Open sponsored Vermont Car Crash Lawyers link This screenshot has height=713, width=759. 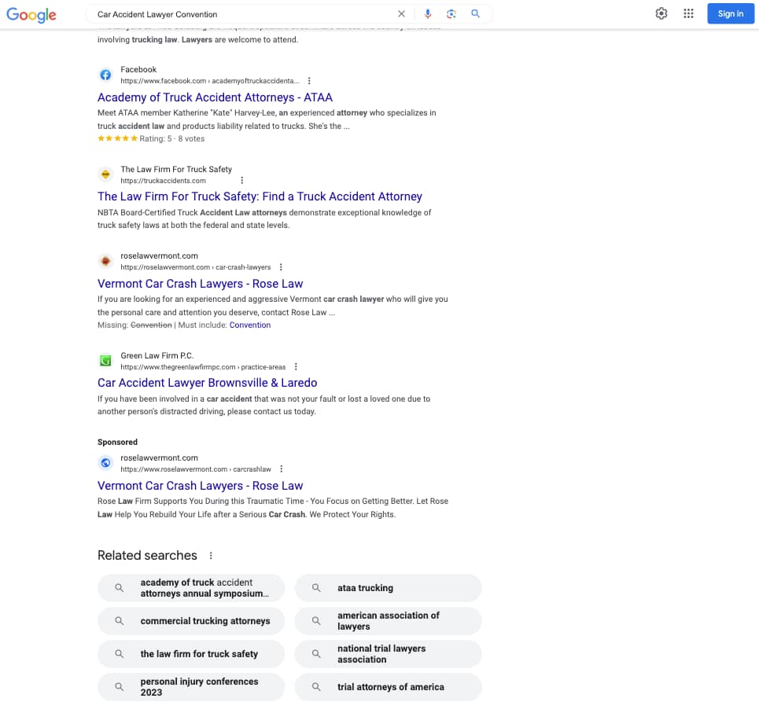click(x=200, y=486)
